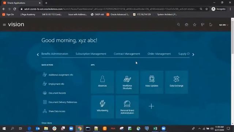234x132 pixels.
Task: Open Employment Info quick action
Action: click(x=53, y=84)
